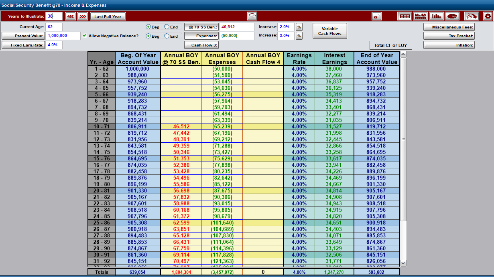Open the combined chart and table view icon
The width and height of the screenshot is (494, 277).
pos(420,16)
